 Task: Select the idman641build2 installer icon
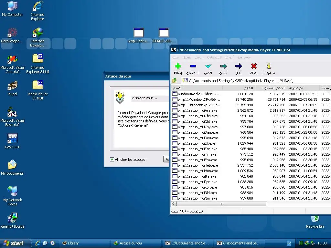coord(12,220)
